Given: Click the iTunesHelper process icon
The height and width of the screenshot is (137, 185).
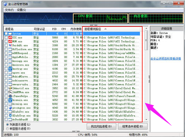Looking at the screenshot, I should click(10, 96).
